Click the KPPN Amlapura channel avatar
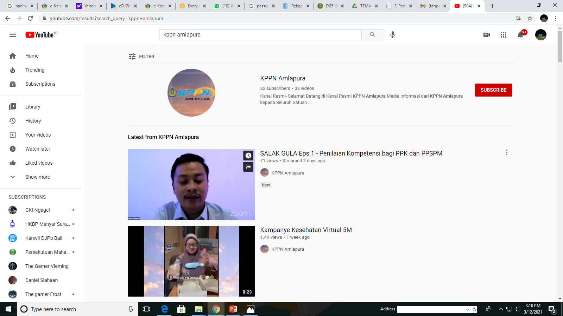Viewport: 563px width, 316px height. 191,93
